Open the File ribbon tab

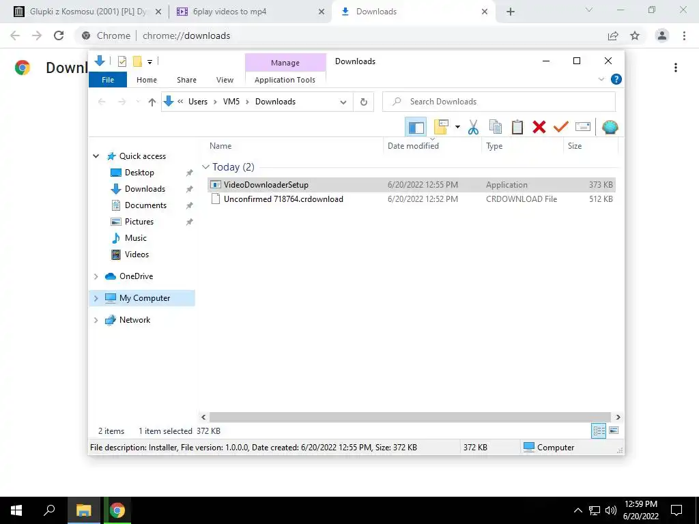108,80
